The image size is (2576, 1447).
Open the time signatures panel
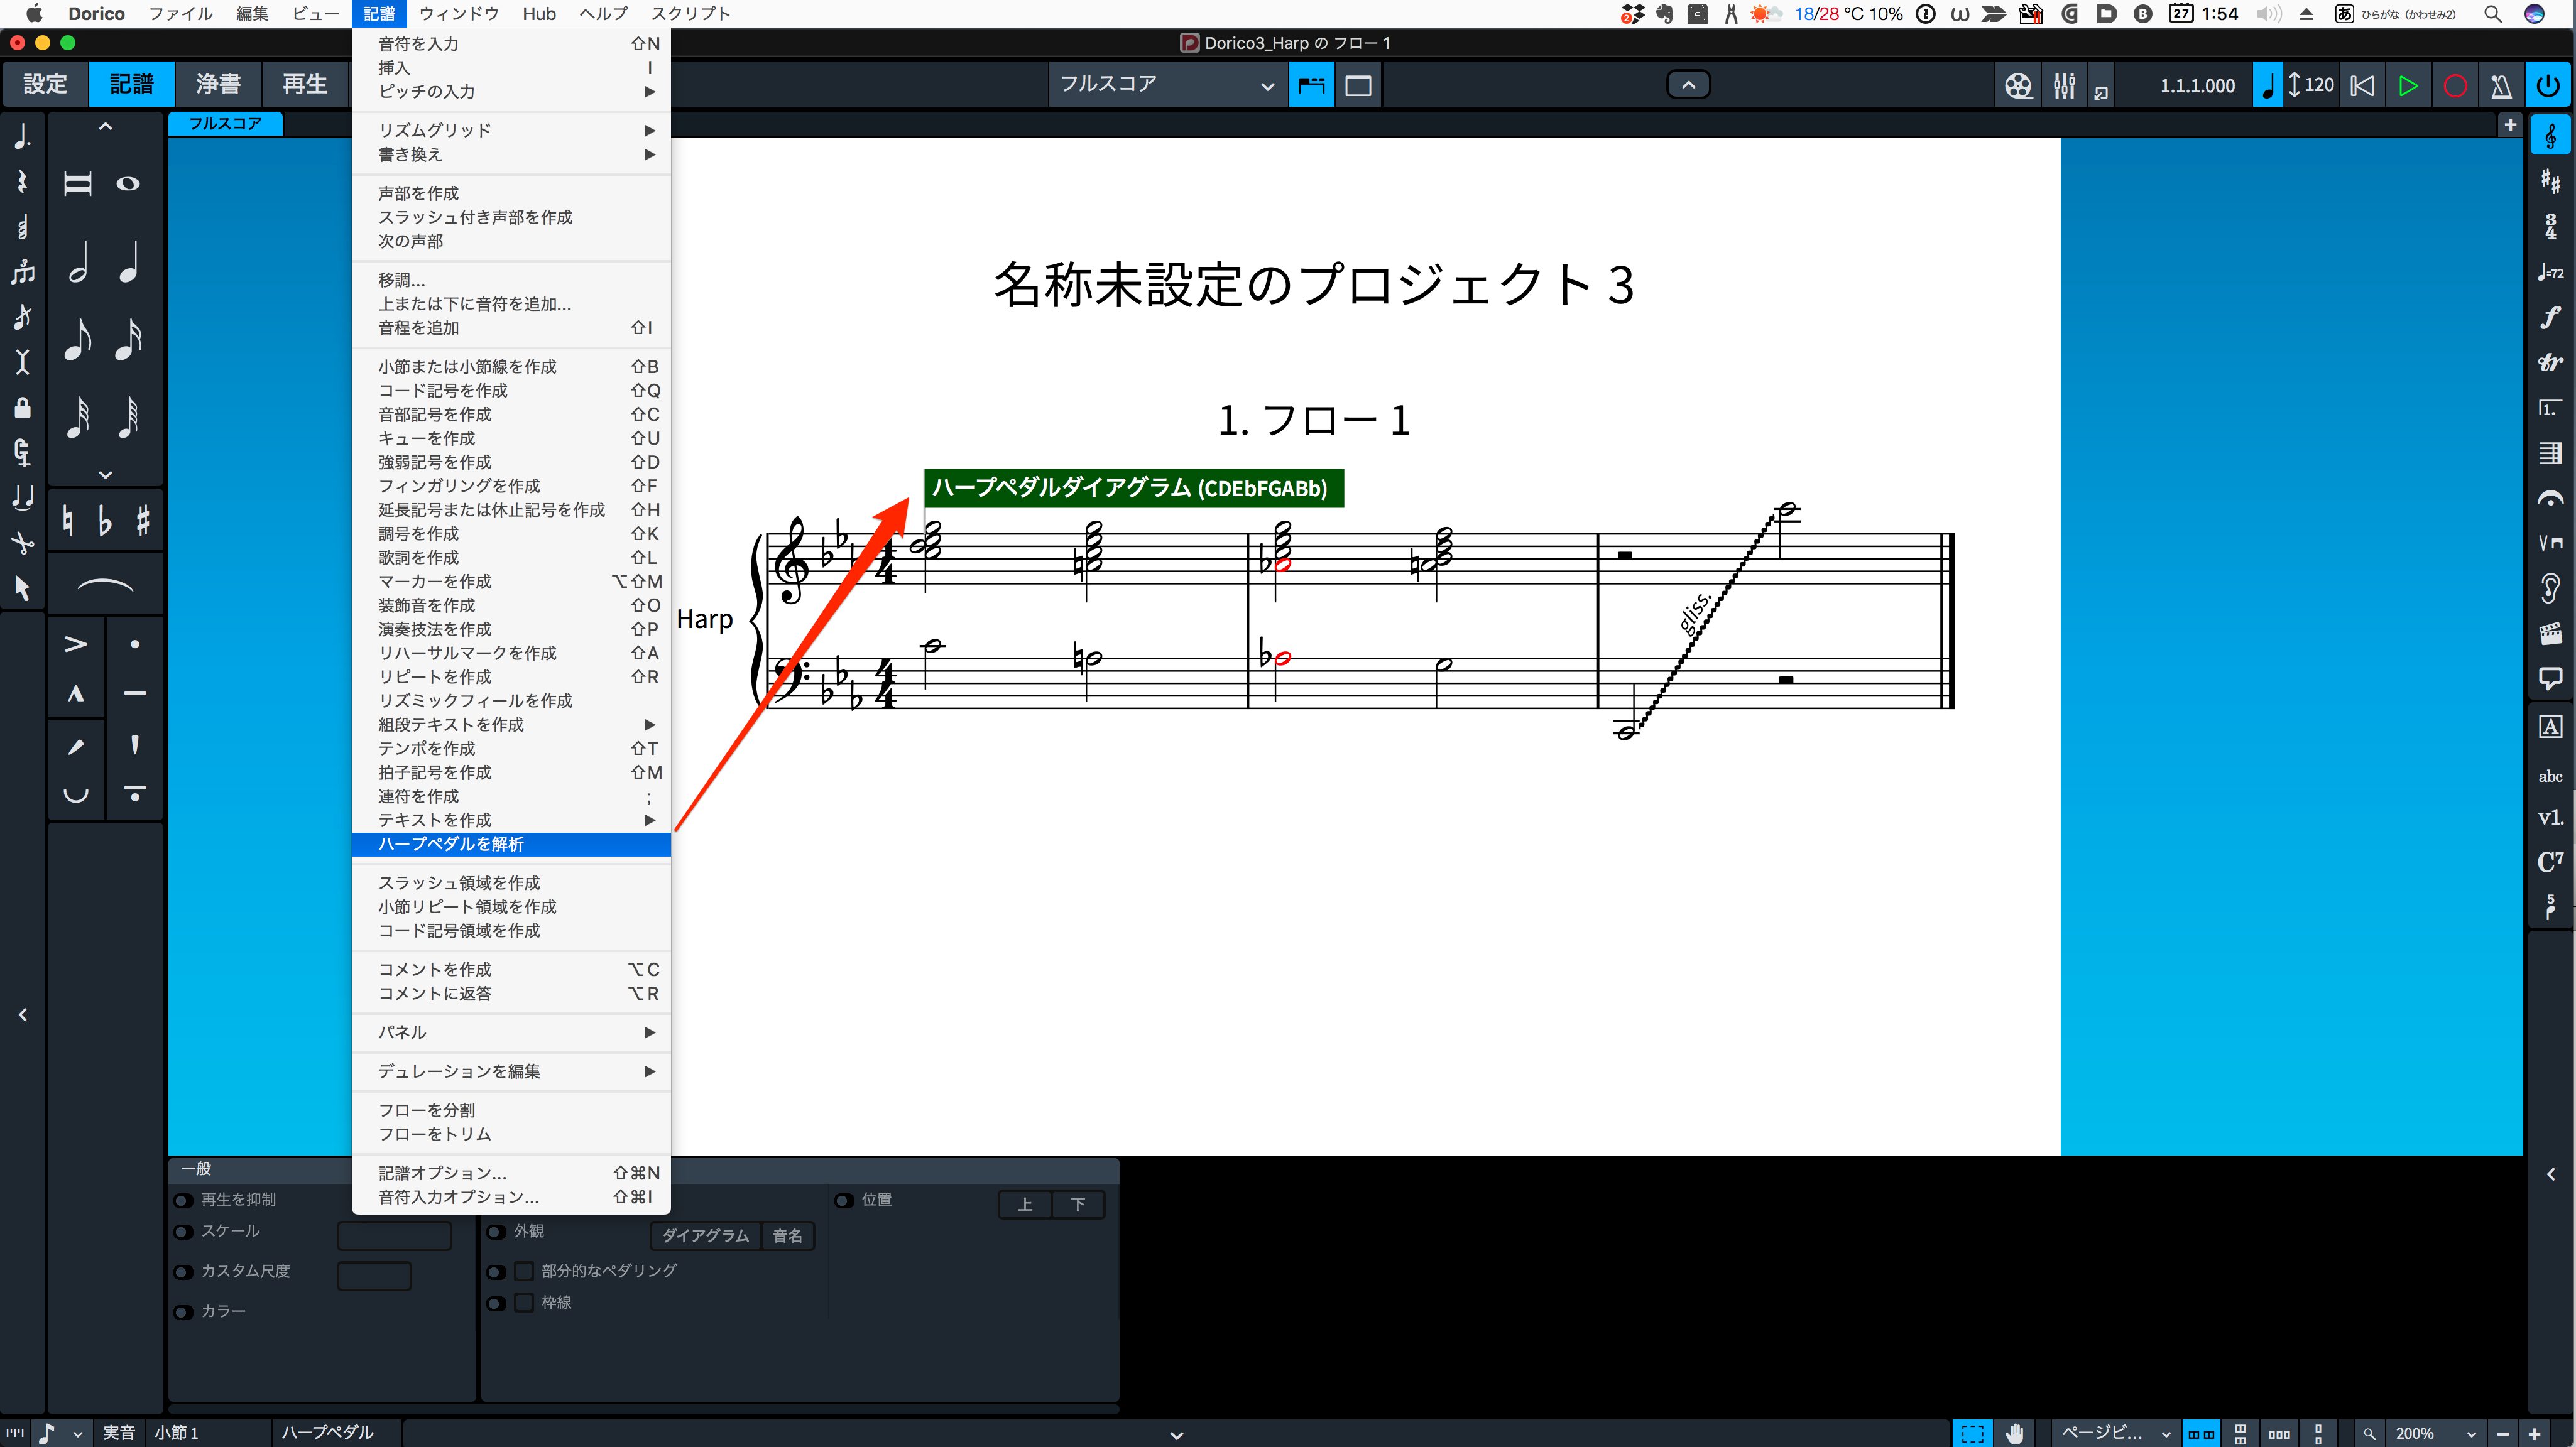point(2550,227)
